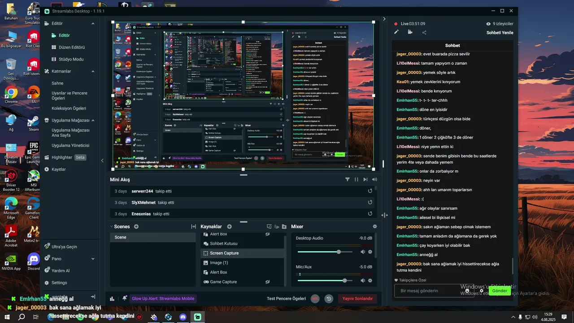Select the Sohbet Kutusu source
Screen dimensions: 574x323
(242, 244)
